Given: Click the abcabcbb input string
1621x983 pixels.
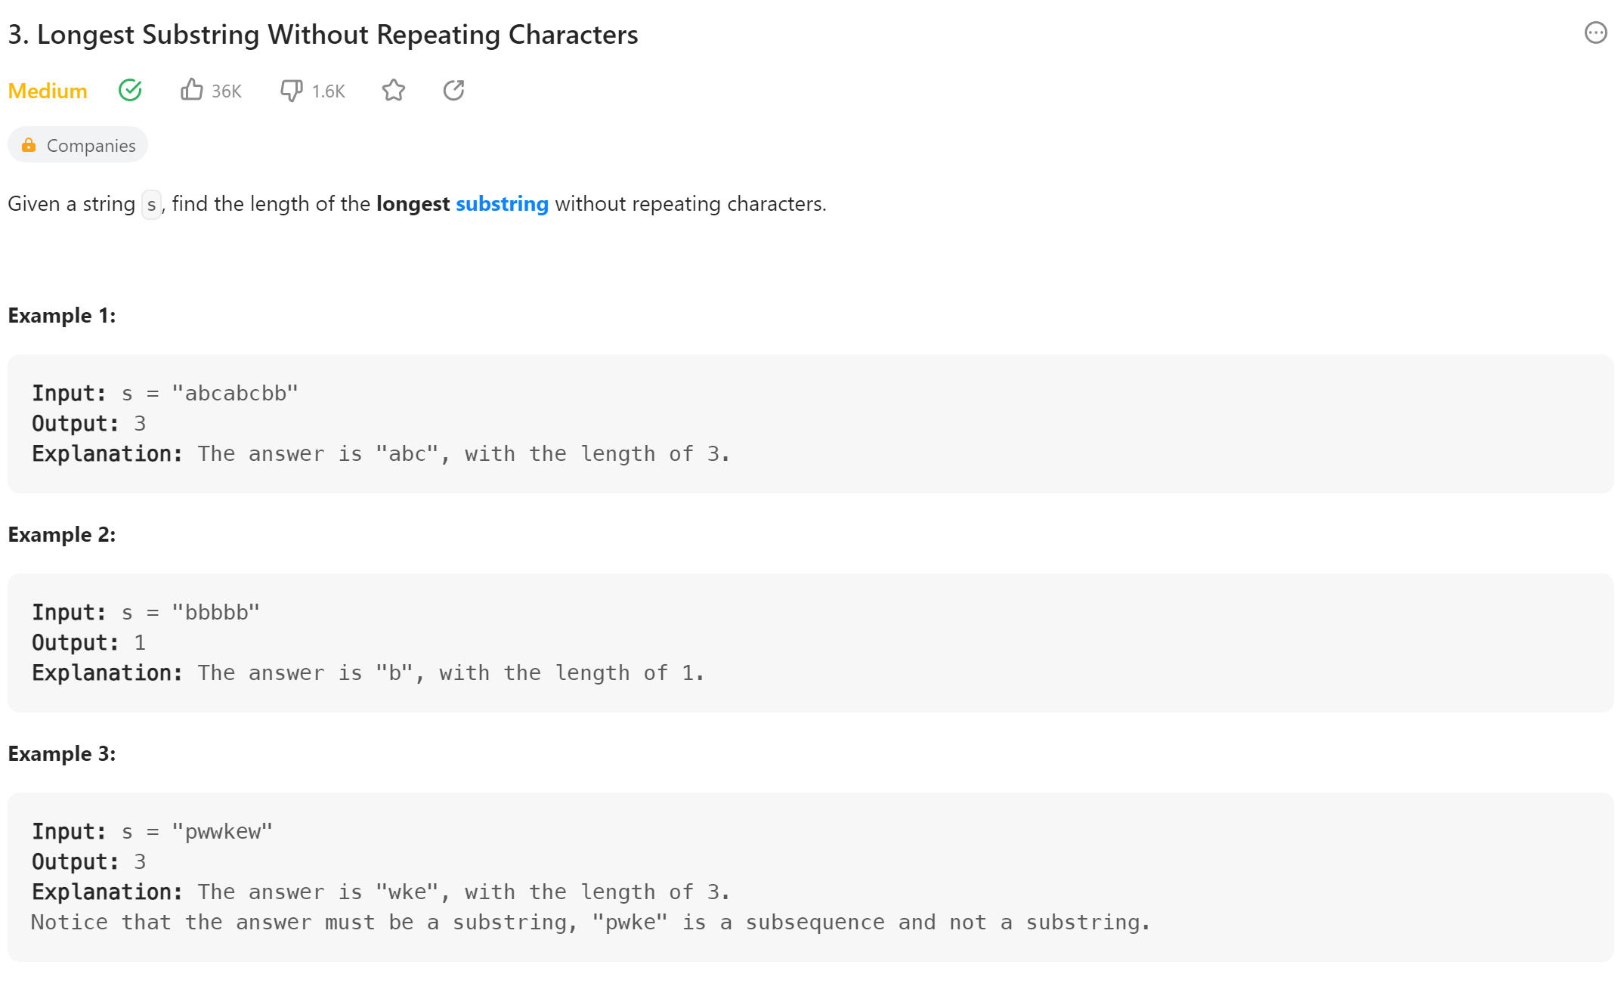Looking at the screenshot, I should (235, 394).
